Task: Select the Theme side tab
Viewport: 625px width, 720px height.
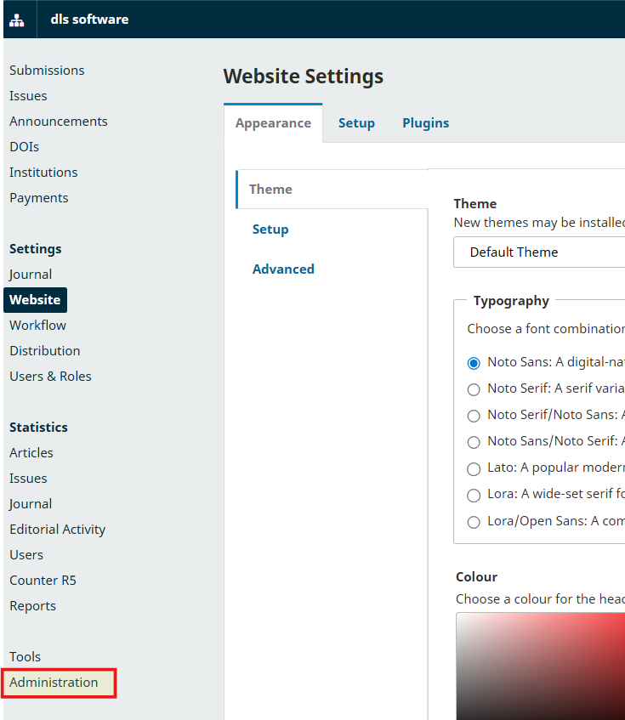Action: click(332, 190)
